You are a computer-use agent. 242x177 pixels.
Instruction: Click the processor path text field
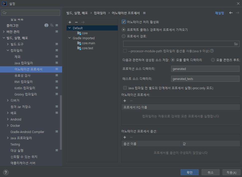[x=179, y=44]
